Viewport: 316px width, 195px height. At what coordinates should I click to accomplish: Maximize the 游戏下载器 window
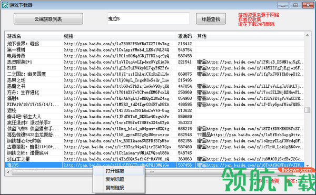[295, 5]
